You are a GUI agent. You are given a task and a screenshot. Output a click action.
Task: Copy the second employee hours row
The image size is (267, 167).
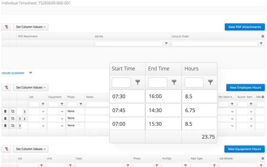point(13,118)
